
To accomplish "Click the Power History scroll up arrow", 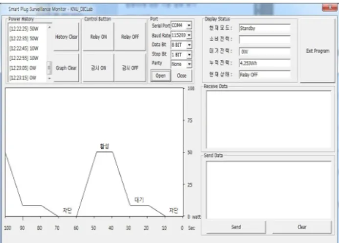I will 49,27.
